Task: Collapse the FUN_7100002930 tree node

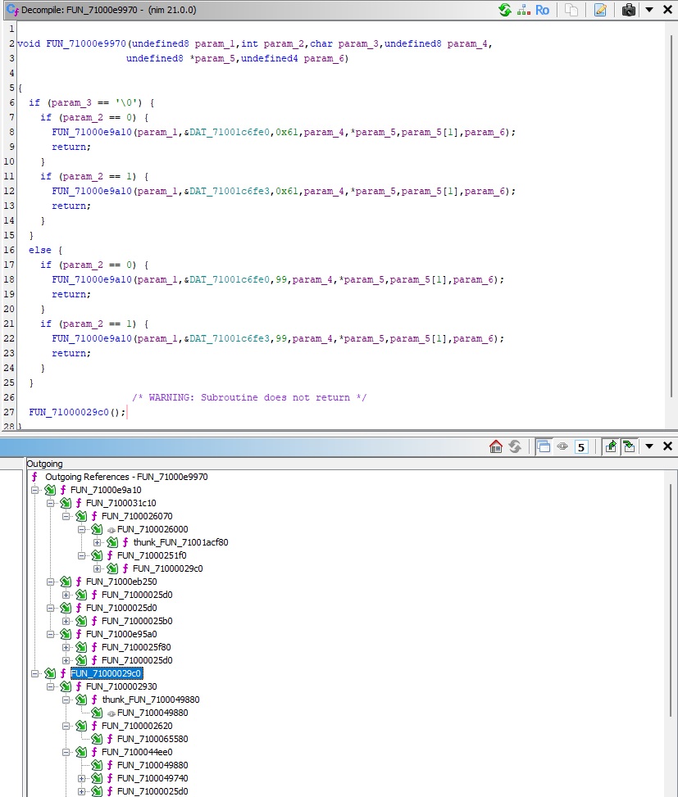Action: (50, 686)
